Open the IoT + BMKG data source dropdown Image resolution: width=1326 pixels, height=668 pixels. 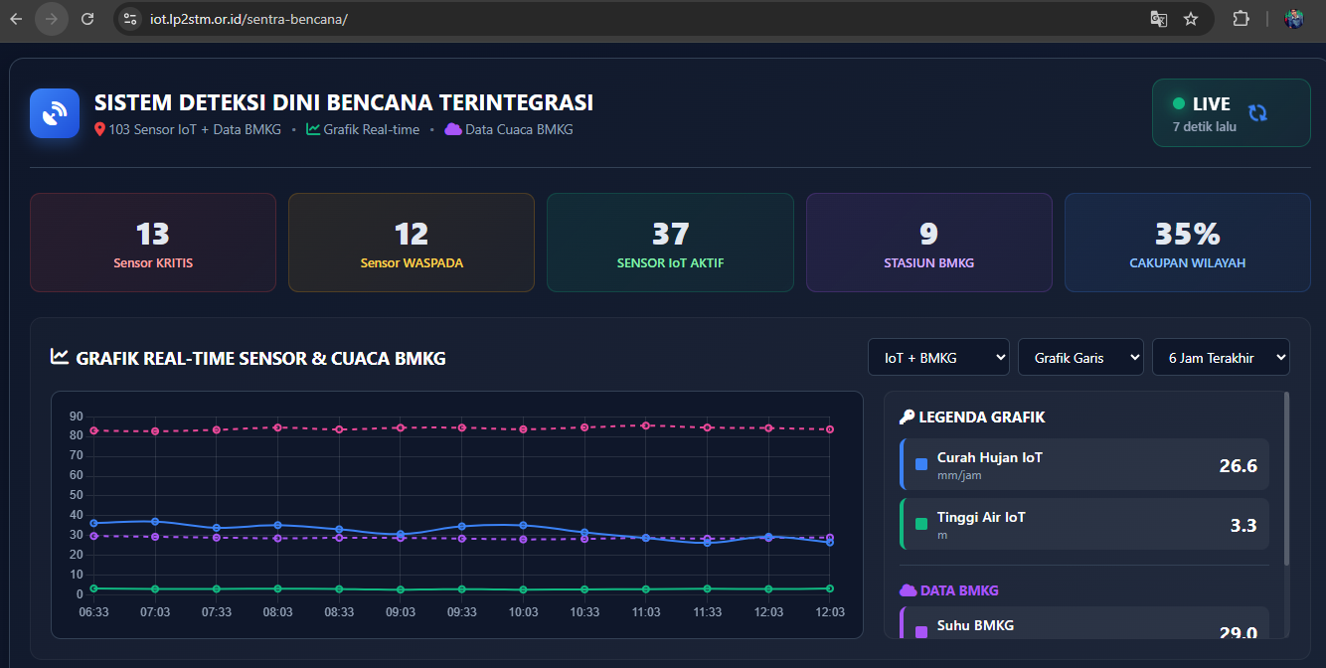pos(938,356)
